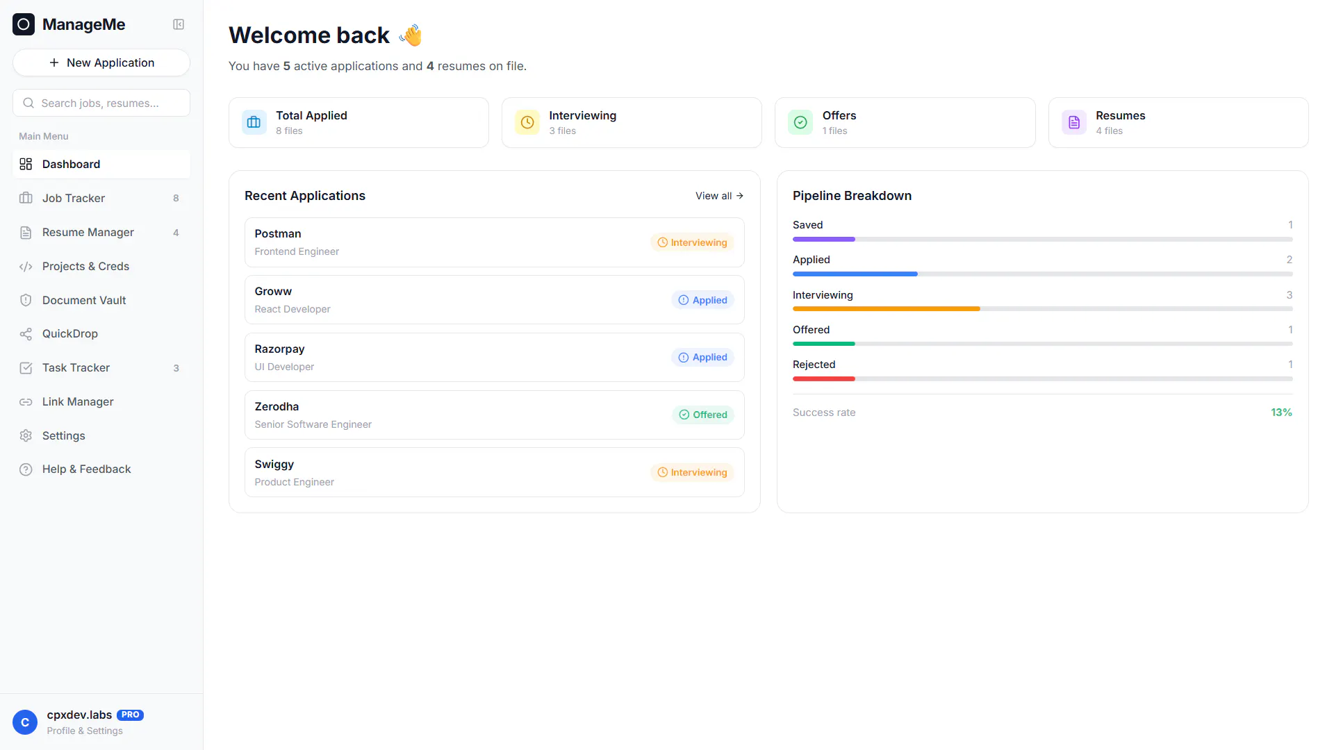Click the Settings gear icon
This screenshot has height=750, width=1334.
pos(26,435)
